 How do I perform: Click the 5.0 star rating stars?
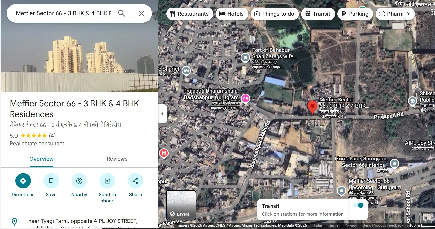click(x=34, y=136)
